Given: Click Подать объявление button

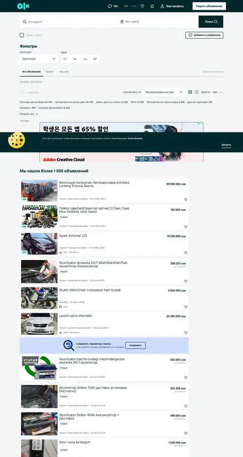Looking at the screenshot, I should [x=209, y=6].
